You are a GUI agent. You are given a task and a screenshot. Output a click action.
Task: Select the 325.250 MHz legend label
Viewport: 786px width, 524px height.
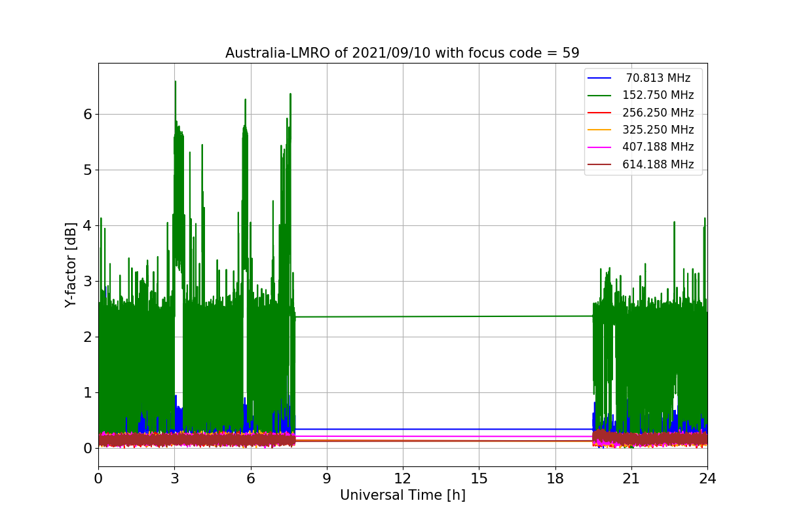pyautogui.click(x=658, y=130)
